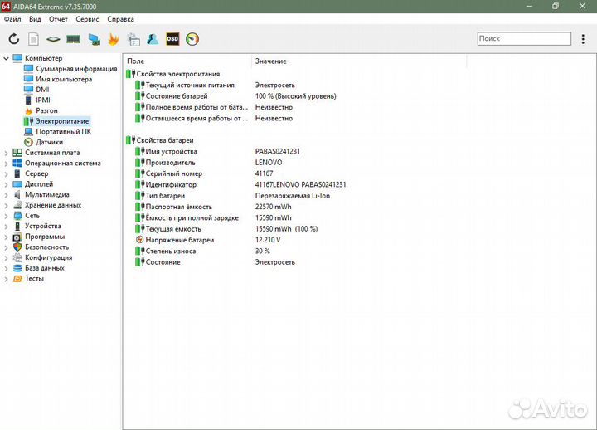Click the motherboard chip toolbar icon
Image resolution: width=597 pixels, height=430 pixels.
(53, 39)
